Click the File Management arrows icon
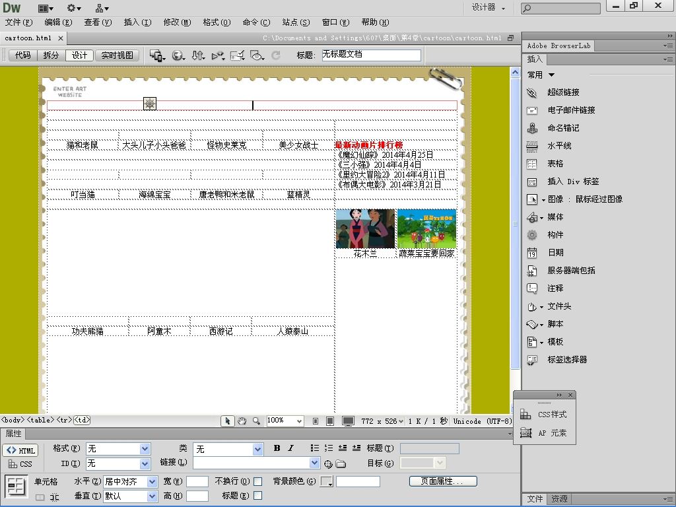This screenshot has height=507, width=676. pyautogui.click(x=198, y=55)
